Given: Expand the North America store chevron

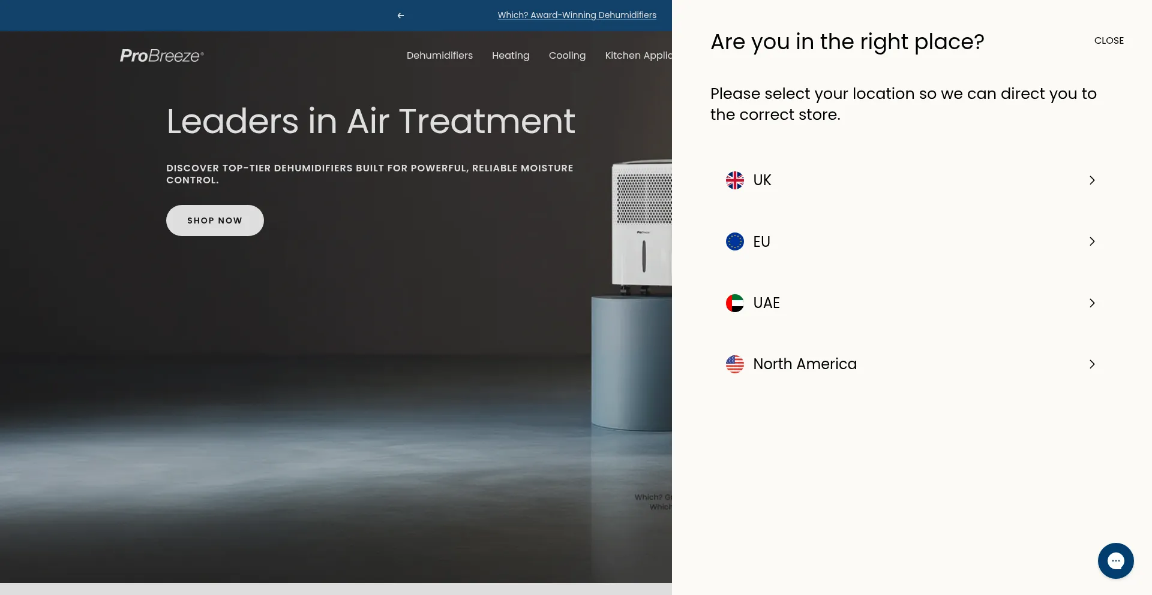Looking at the screenshot, I should [x=1092, y=364].
